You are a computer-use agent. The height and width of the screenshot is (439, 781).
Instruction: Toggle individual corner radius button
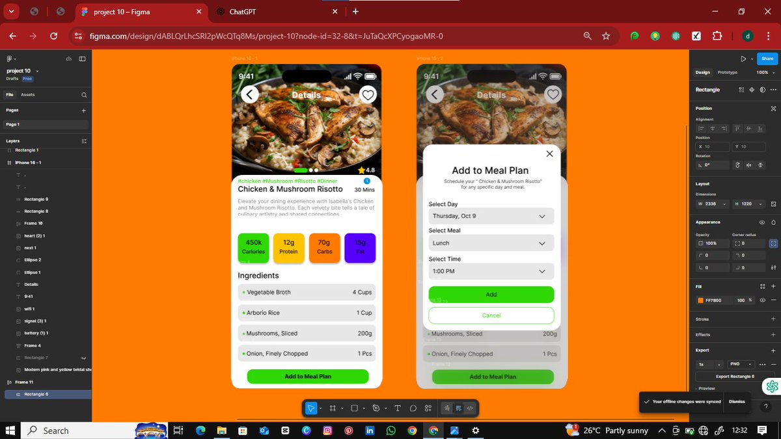pyautogui.click(x=773, y=243)
